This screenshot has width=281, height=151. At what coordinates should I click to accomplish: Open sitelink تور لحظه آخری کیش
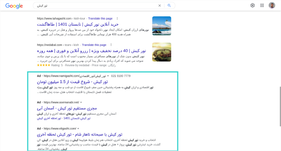[x=49, y=118]
